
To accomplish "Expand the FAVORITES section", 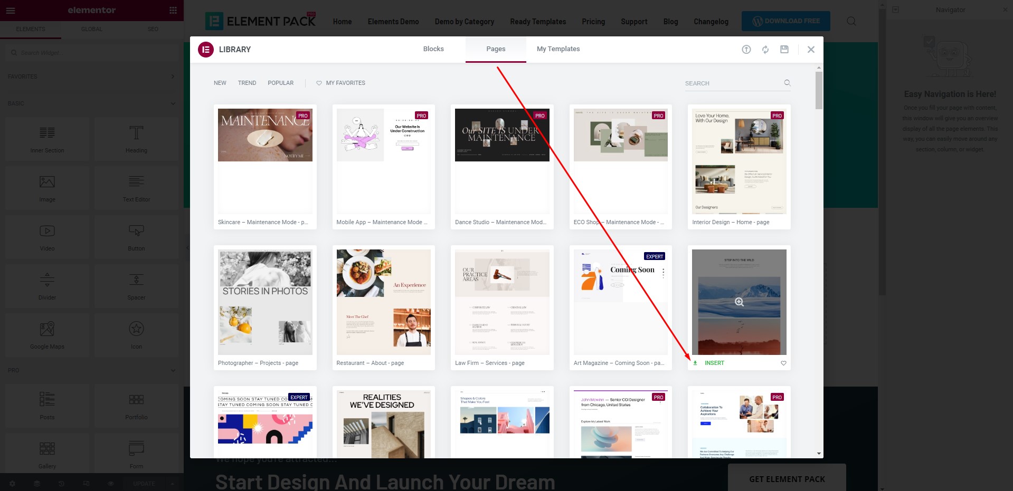I will pyautogui.click(x=173, y=76).
